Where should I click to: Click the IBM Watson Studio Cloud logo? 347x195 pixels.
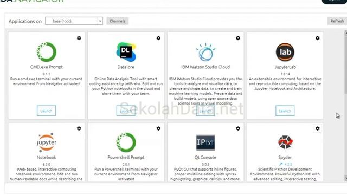(x=205, y=52)
